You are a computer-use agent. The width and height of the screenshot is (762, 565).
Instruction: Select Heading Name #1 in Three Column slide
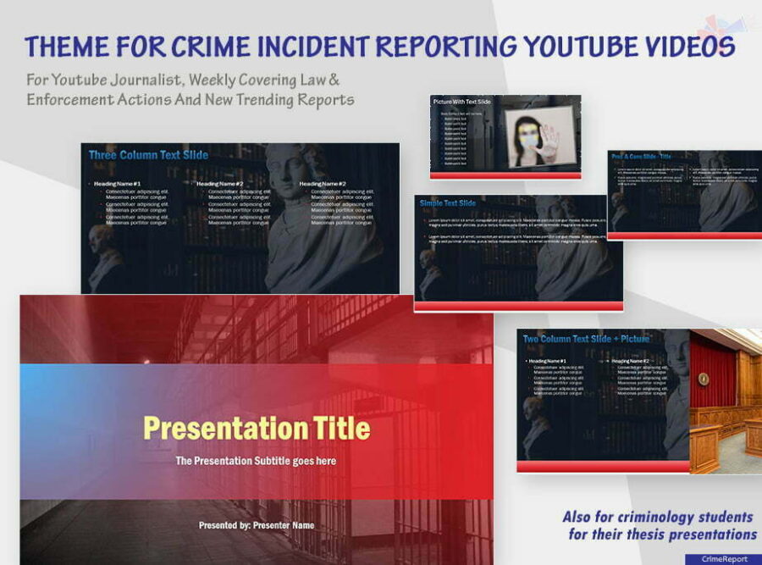[118, 184]
